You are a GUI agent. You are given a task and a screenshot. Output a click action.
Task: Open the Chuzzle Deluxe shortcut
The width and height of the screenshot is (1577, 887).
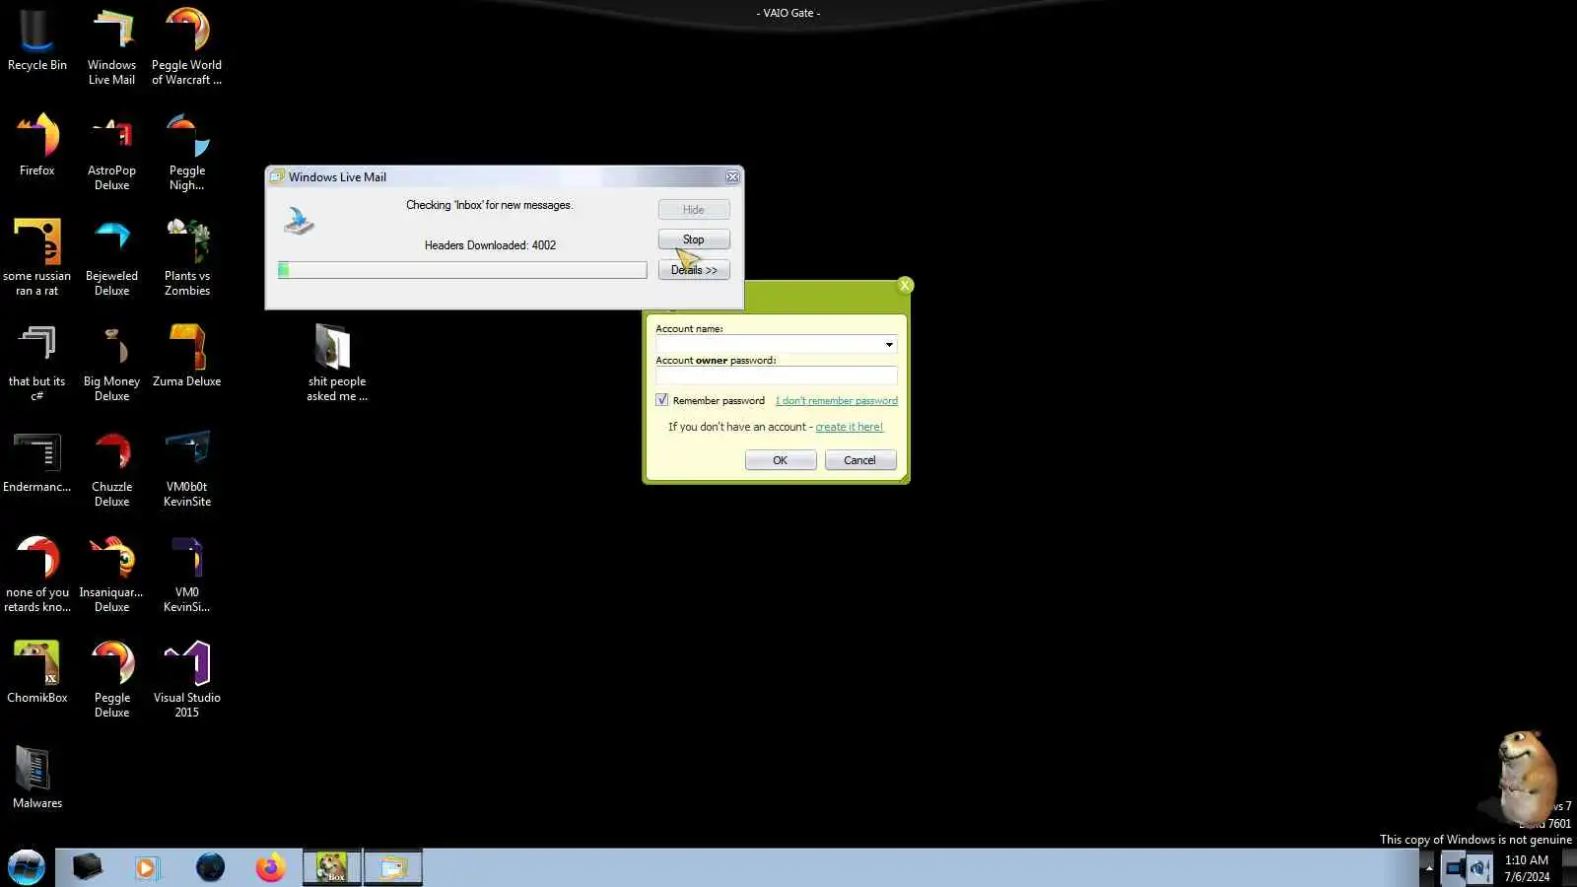[x=111, y=469]
